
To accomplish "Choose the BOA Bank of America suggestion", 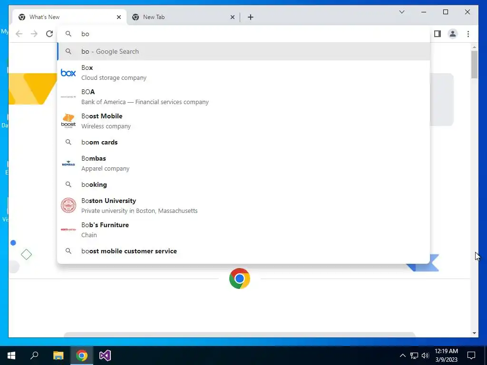I will coord(243,97).
